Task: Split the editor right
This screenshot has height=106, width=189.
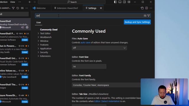Action: pos(146,8)
